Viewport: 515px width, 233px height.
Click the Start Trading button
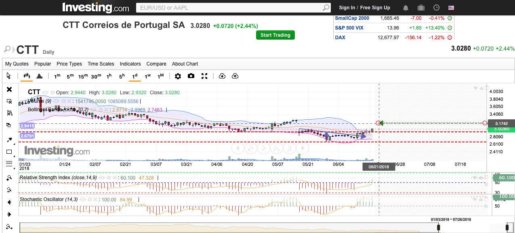click(x=275, y=35)
